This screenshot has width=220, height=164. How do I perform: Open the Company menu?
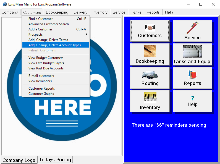(10, 12)
